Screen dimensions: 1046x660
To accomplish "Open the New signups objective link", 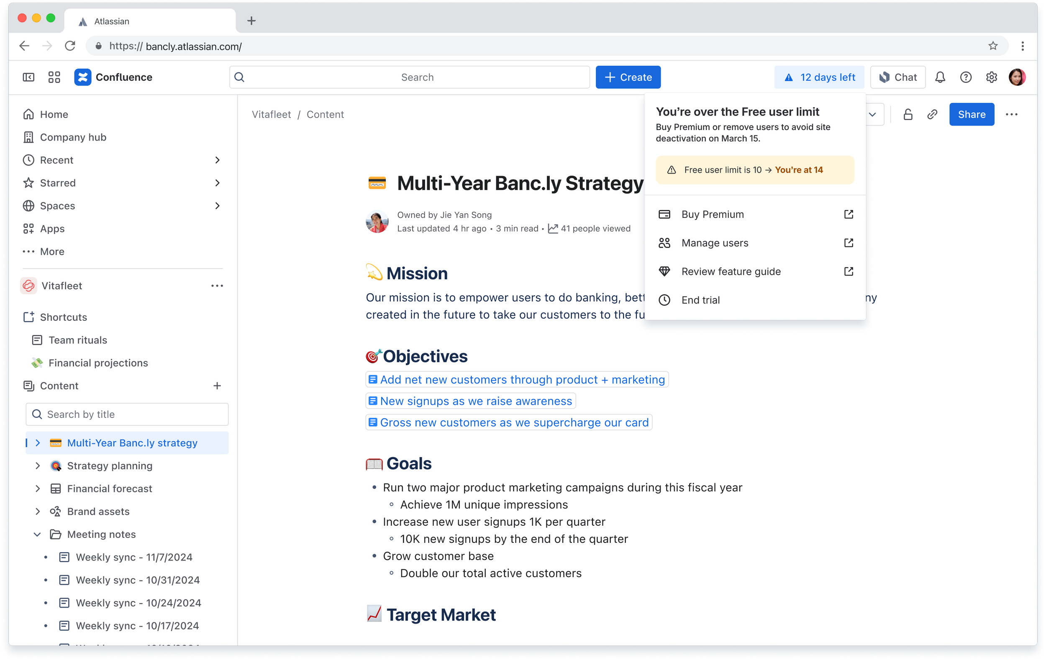I will [476, 401].
